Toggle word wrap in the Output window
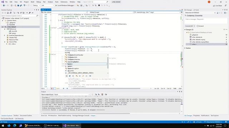This screenshot has width=229, height=128. click(x=106, y=95)
